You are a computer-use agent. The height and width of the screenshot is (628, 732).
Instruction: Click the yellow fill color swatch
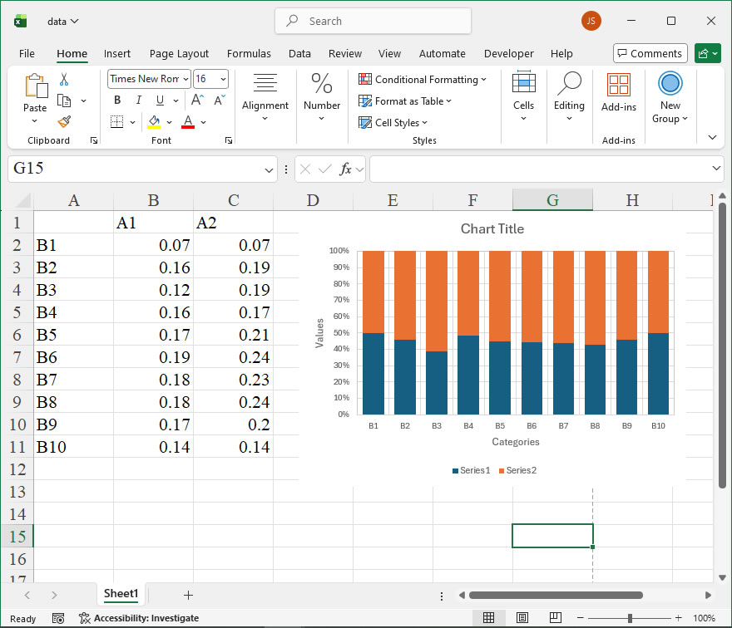tap(154, 122)
